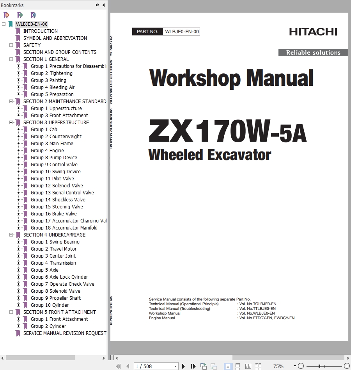Switch to facing pages layout
Viewport: 351px width, 370px height.
click(248, 366)
